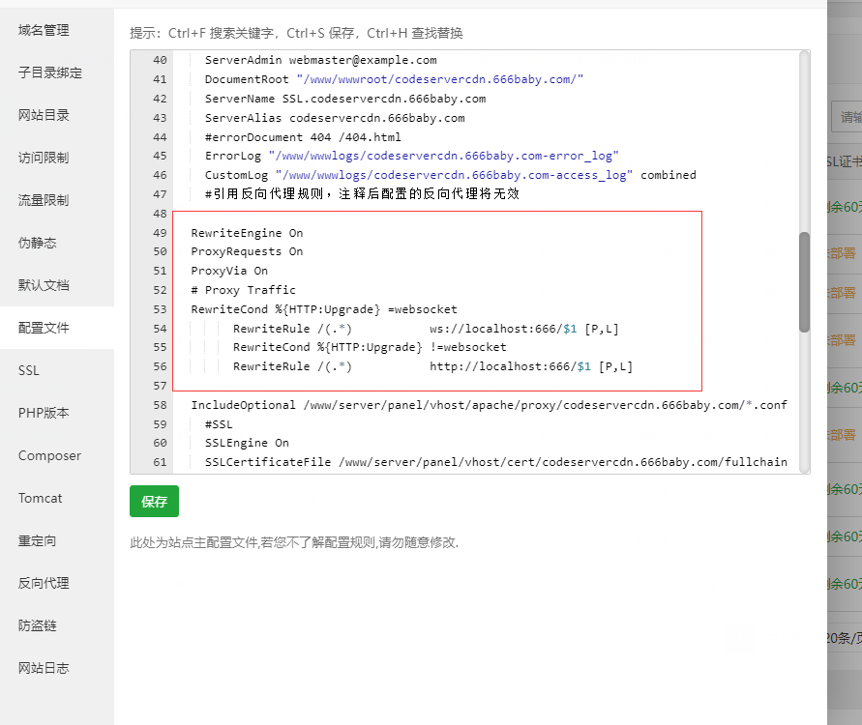Place cursor on the ProxyRequests On line
This screenshot has height=725, width=862.
[x=247, y=251]
